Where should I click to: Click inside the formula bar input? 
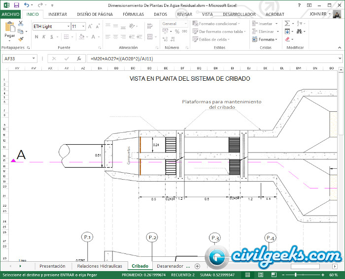212,59
